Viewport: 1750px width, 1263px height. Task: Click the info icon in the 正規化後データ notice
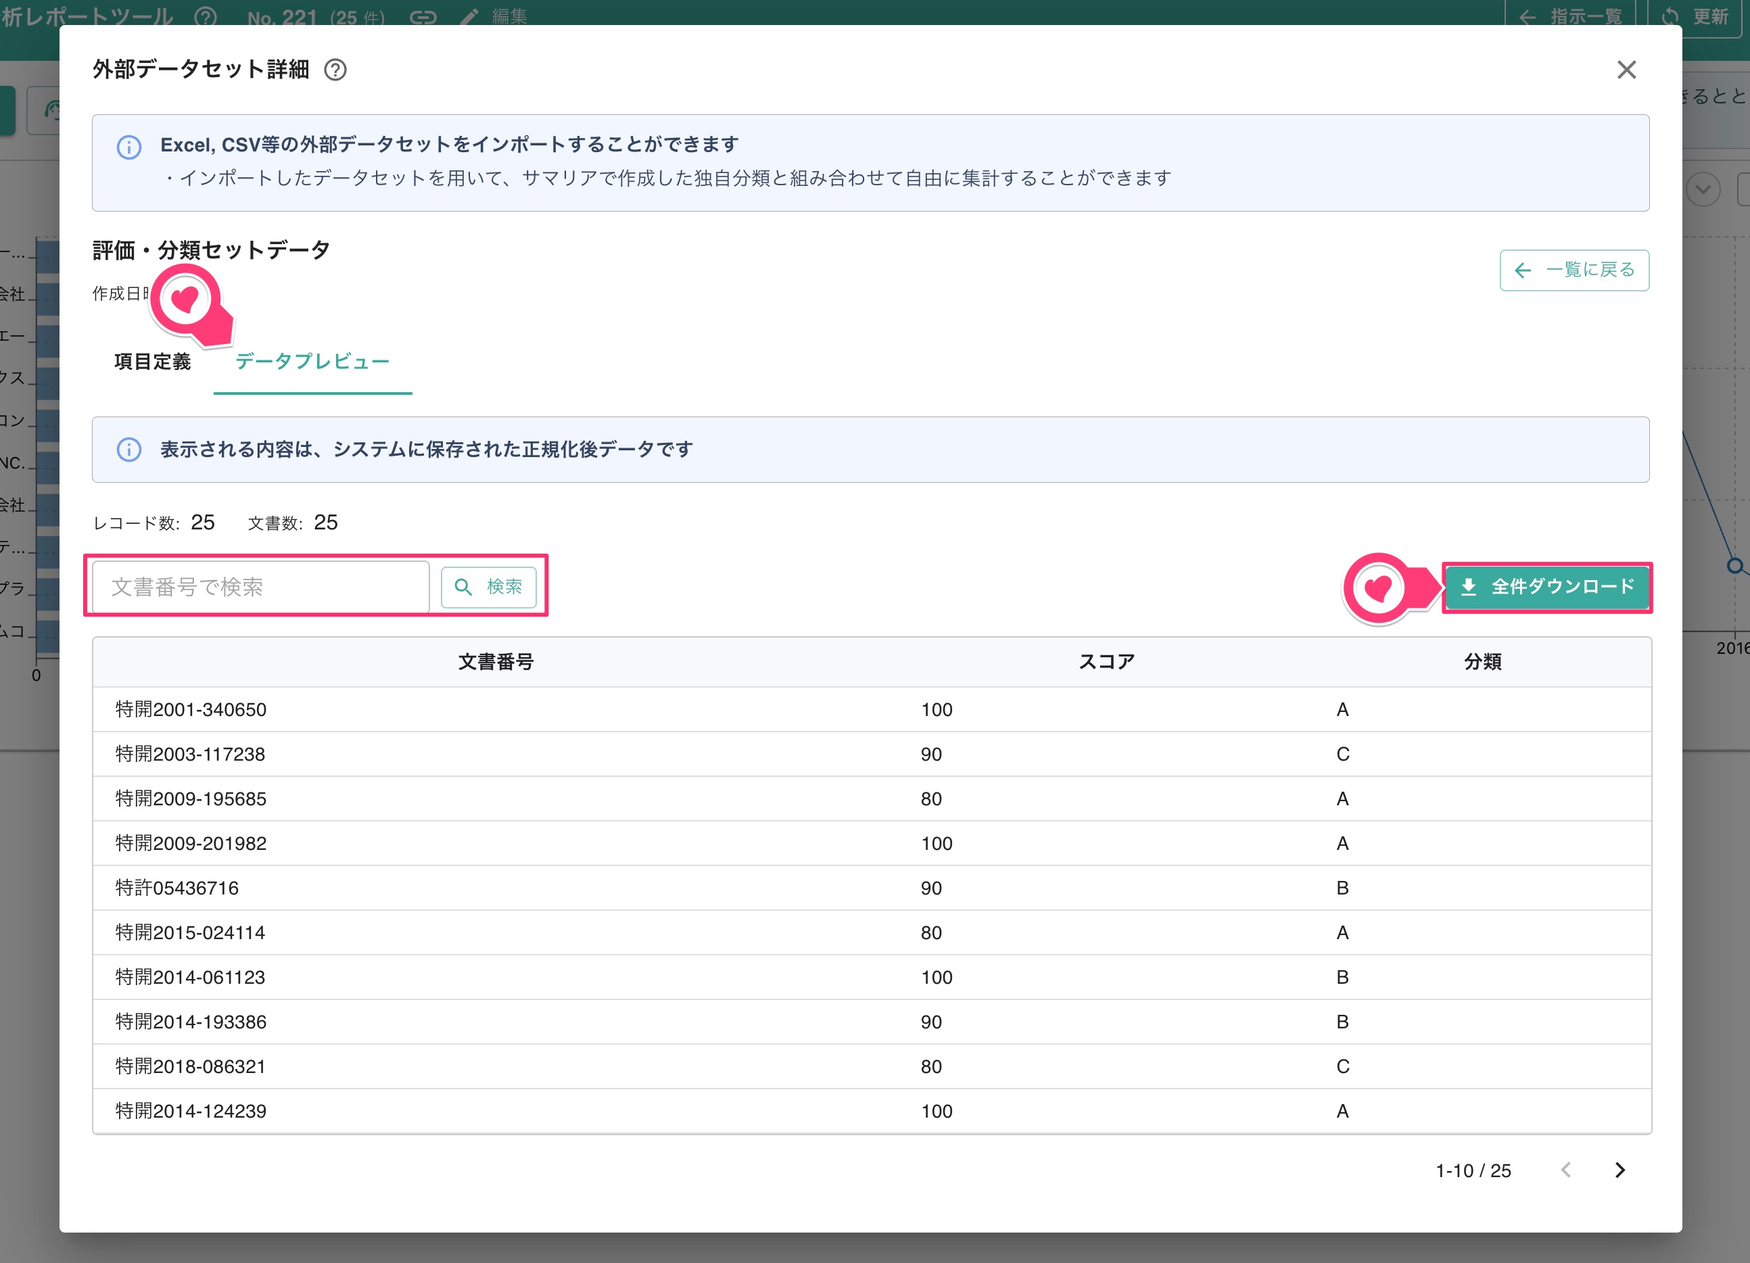[x=129, y=450]
